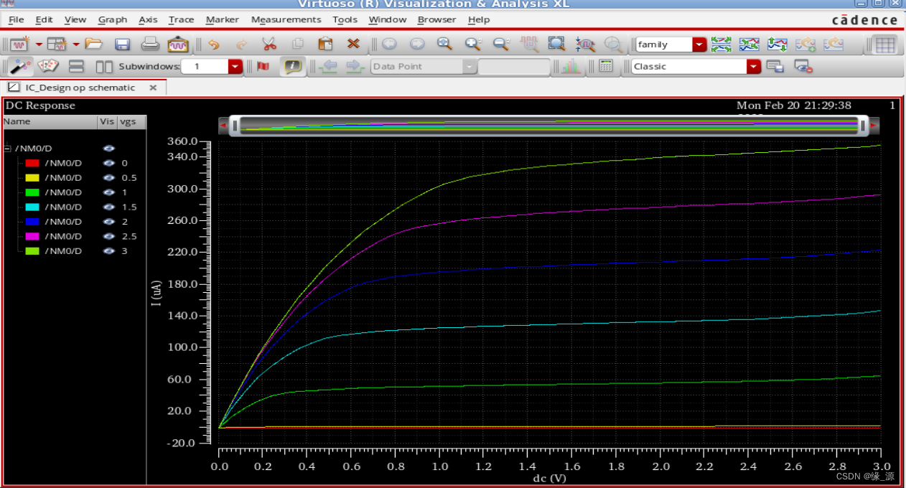Click the previous marker arrow icon
Viewport: 906px width, 488px height.
[329, 67]
